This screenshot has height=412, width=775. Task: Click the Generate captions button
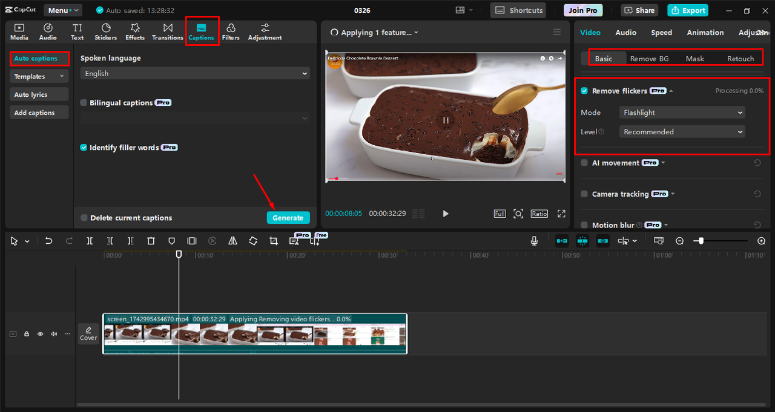[x=288, y=217]
